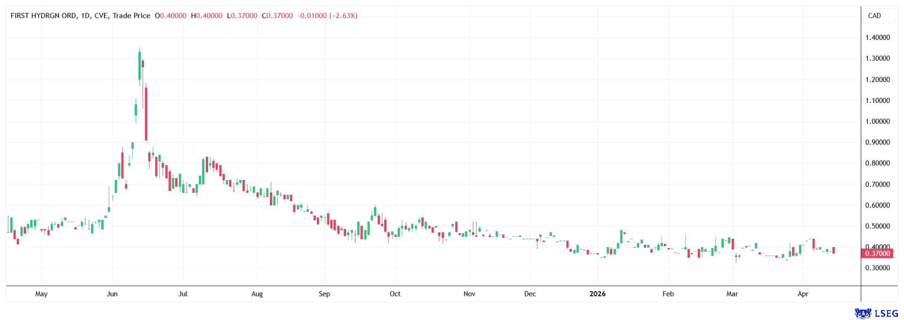Click the Dec month marker

(530, 294)
